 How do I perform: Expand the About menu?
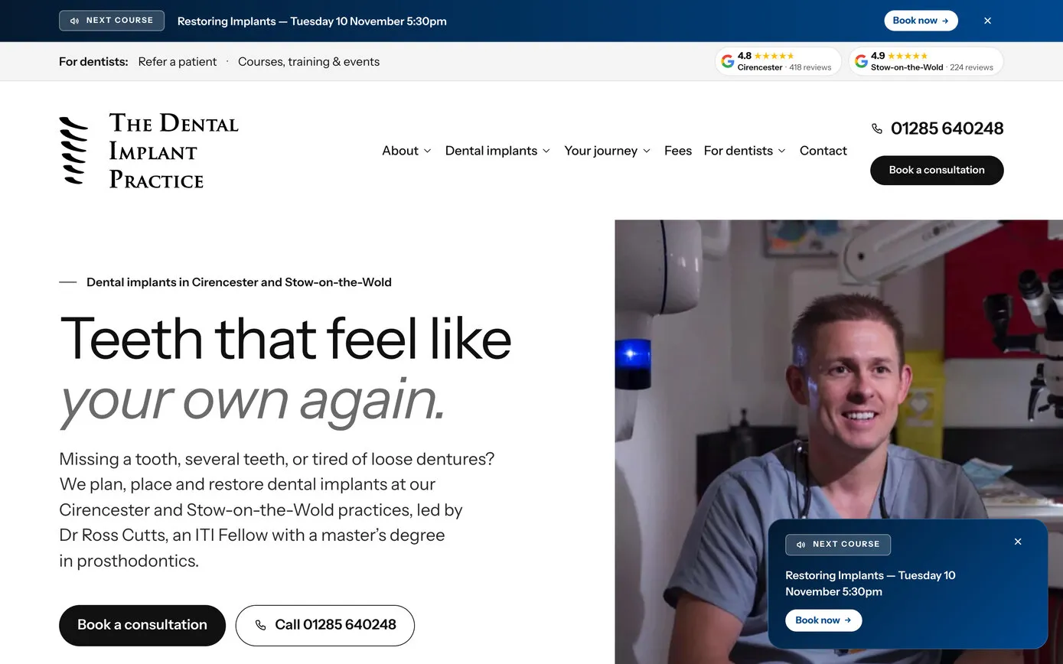click(x=406, y=151)
